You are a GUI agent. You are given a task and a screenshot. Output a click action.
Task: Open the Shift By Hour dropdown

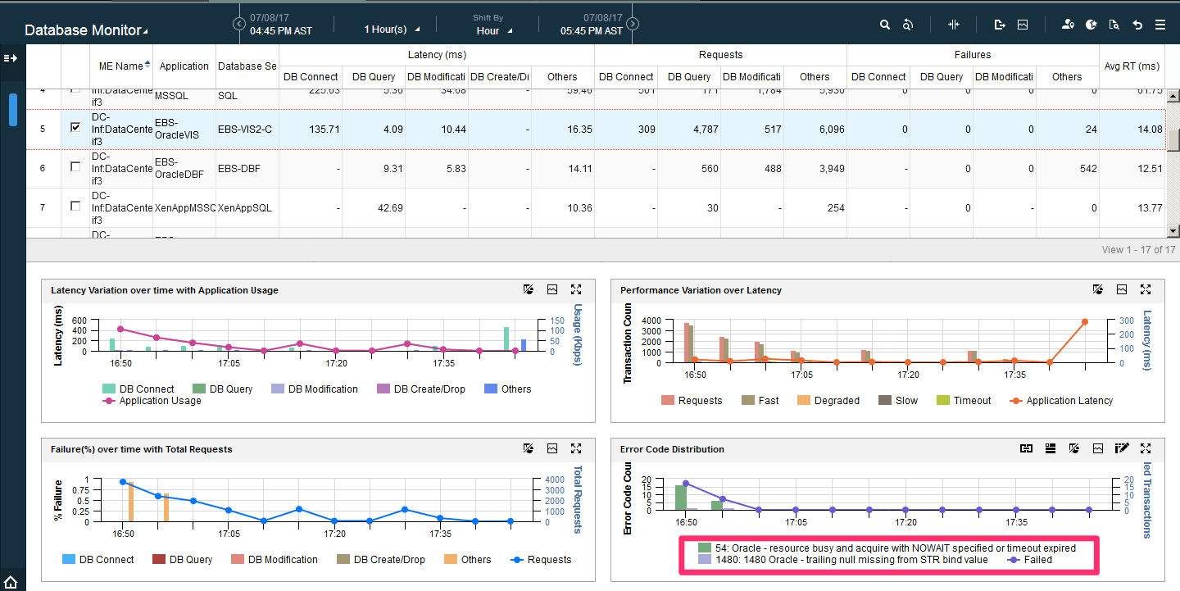pos(493,30)
